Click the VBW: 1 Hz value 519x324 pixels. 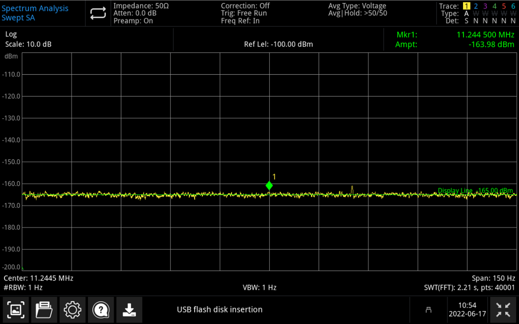260,288
